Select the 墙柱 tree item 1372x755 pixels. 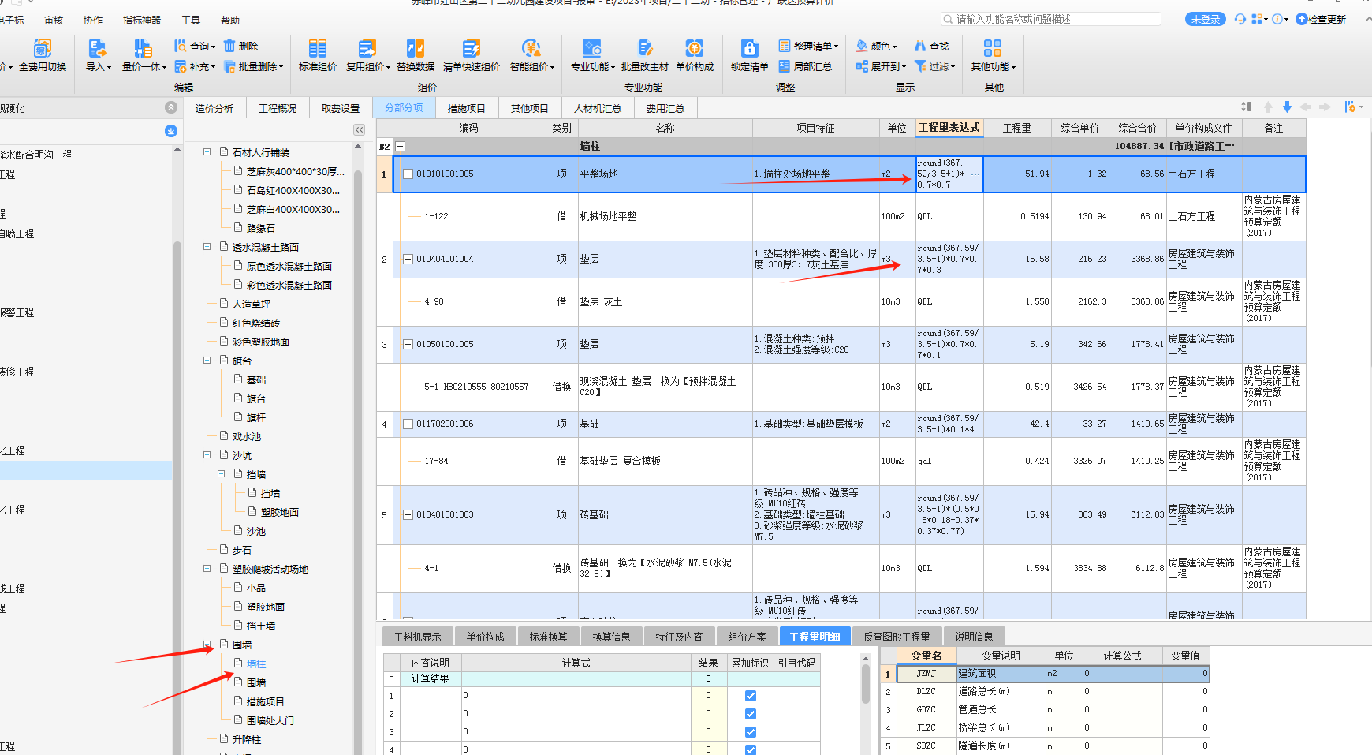pyautogui.click(x=256, y=663)
